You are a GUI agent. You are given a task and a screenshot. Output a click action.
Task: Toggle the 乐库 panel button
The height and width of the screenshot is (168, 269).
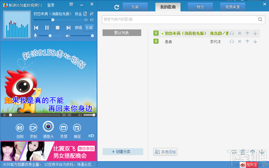(89, 28)
